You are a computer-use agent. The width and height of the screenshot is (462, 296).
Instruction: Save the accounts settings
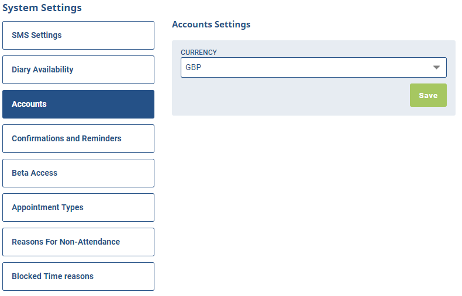[428, 95]
